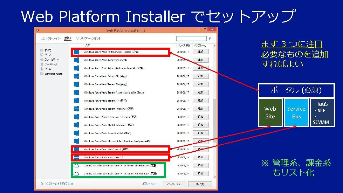The image size is (343, 193).
Task: Click the Windows logo icon beside Admin API
Action: tap(76, 76)
